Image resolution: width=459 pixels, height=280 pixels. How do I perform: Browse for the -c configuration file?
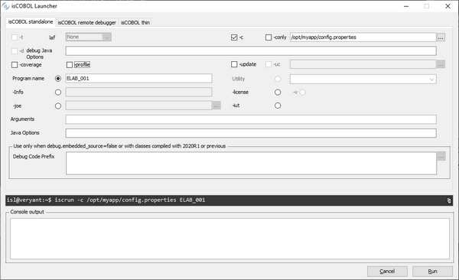[x=441, y=37]
